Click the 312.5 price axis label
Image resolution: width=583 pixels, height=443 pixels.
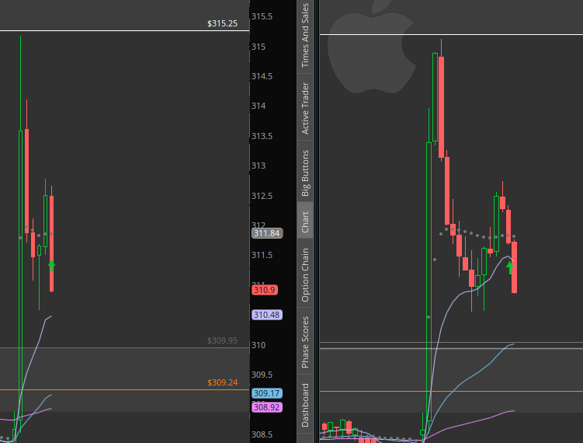[262, 196]
